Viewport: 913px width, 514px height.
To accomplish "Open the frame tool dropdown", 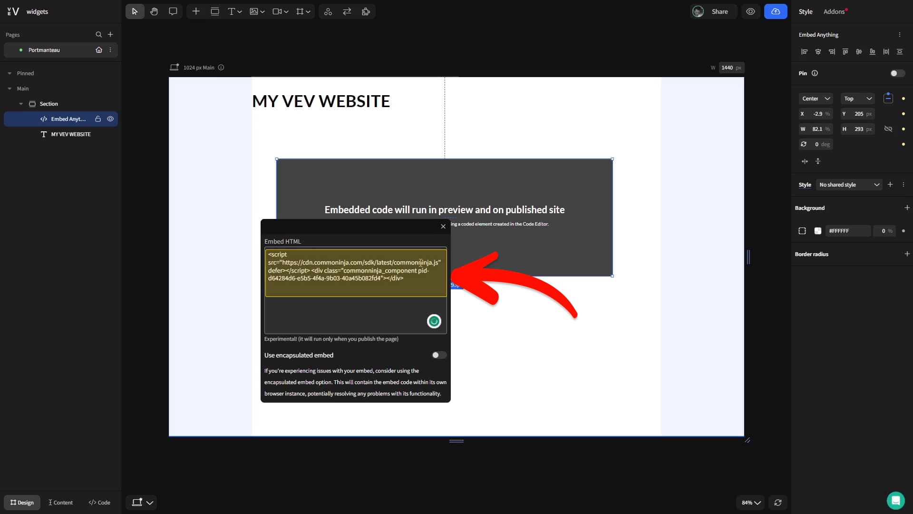I will (x=303, y=11).
